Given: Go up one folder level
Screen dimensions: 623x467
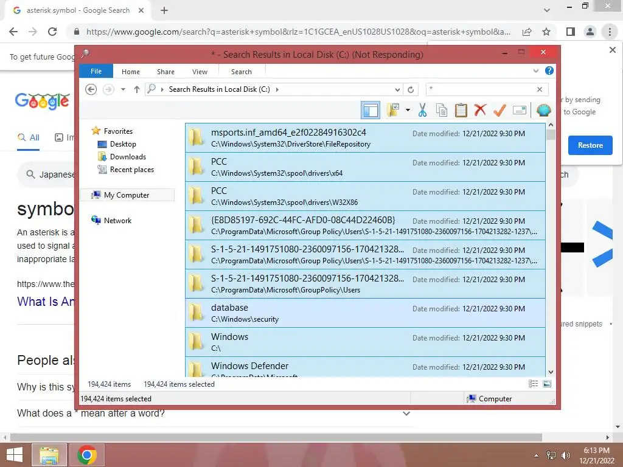Looking at the screenshot, I should coord(137,89).
